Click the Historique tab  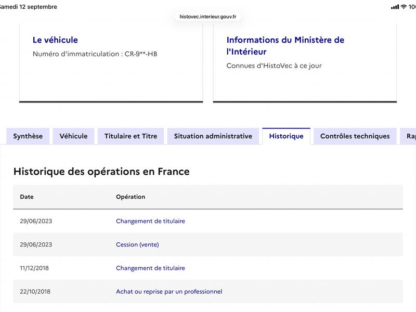[287, 136]
